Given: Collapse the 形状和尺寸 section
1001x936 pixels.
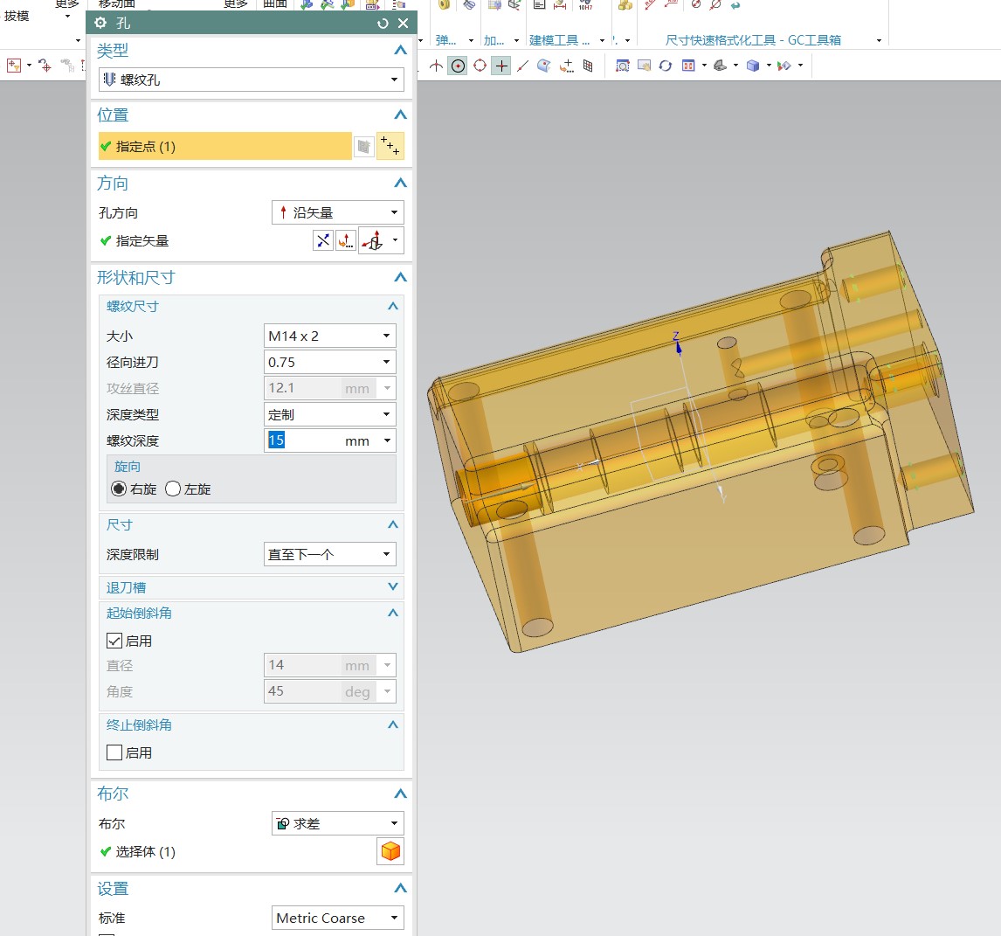Looking at the screenshot, I should click(x=400, y=277).
